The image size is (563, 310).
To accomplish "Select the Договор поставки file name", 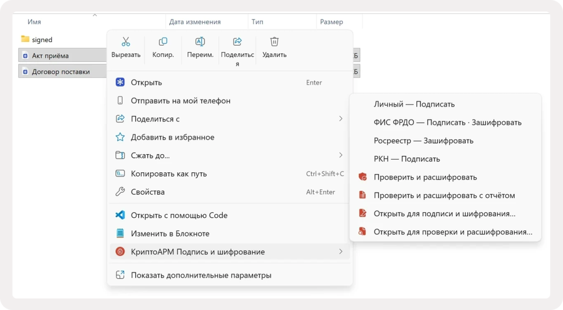I will 60,72.
